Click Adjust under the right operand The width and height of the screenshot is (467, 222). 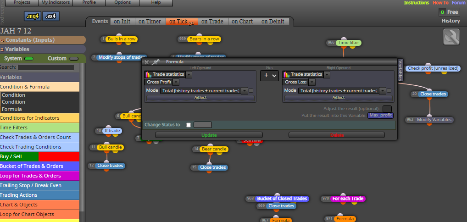coord(339,98)
